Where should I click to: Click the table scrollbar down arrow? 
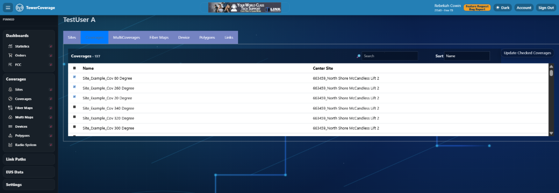(x=552, y=133)
